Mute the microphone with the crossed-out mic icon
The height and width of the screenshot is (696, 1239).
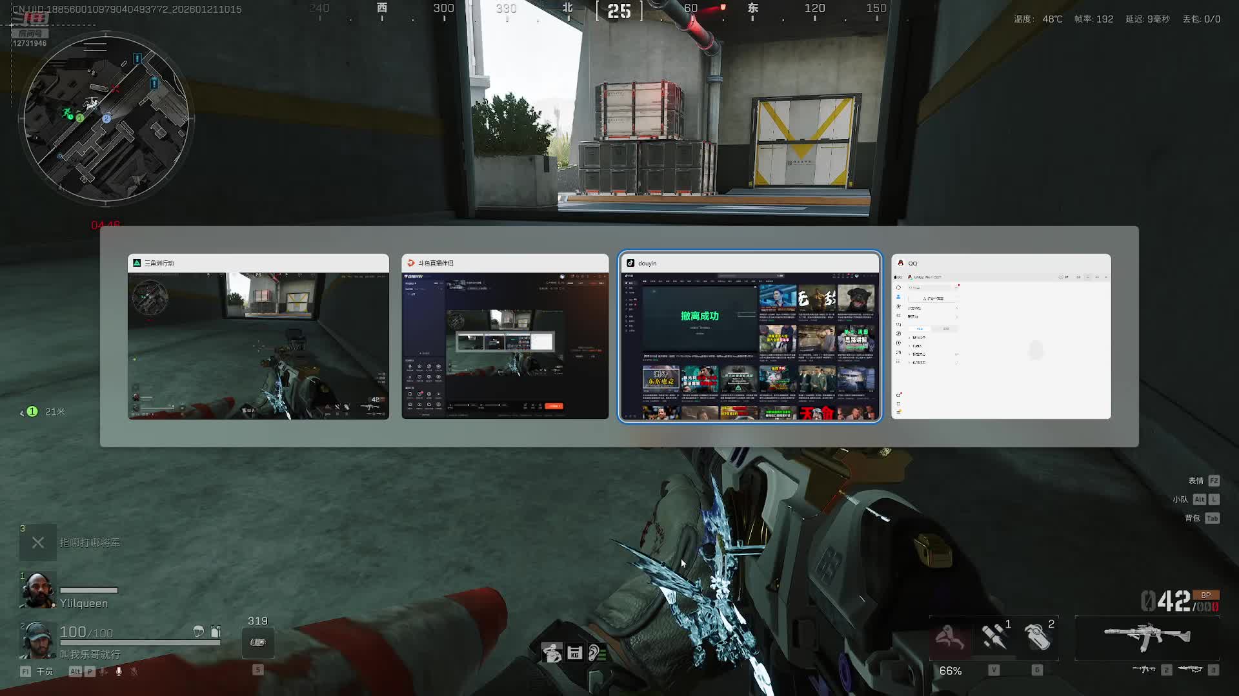[134, 672]
